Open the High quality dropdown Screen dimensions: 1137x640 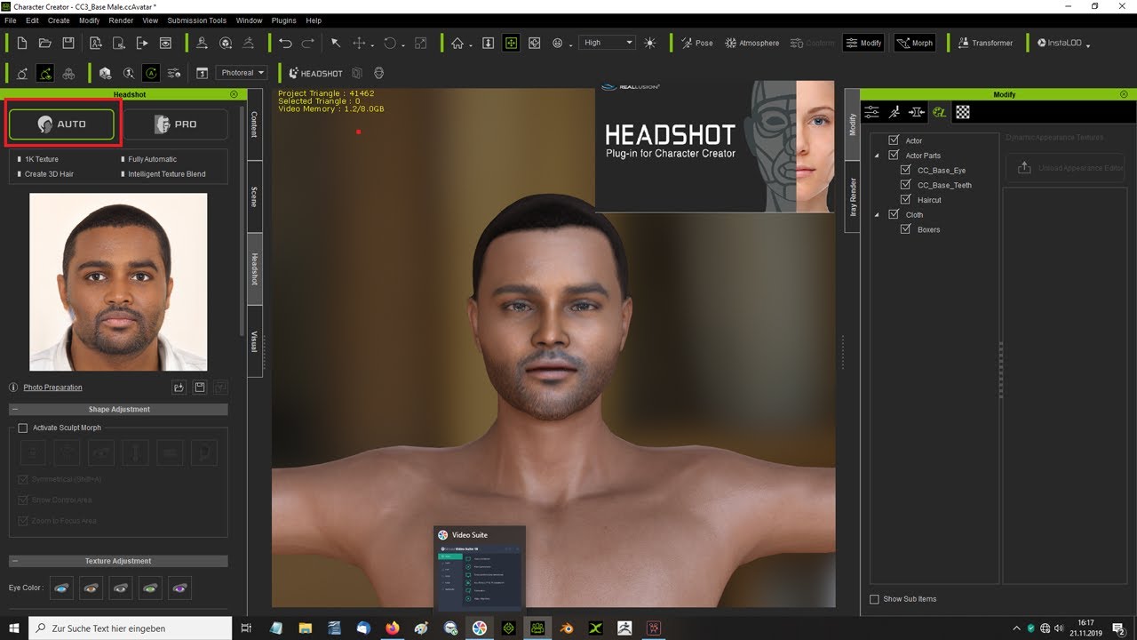[x=608, y=43]
